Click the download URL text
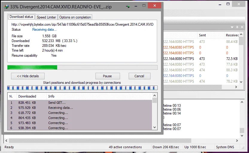 pyautogui.click(x=82, y=24)
